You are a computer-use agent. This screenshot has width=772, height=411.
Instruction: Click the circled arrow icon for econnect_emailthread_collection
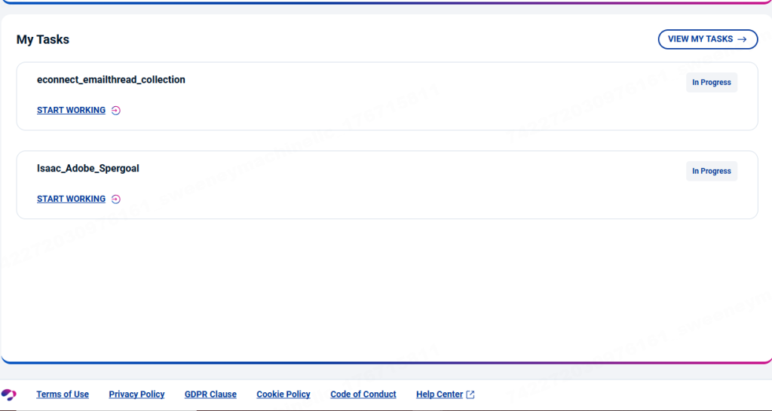pos(115,111)
